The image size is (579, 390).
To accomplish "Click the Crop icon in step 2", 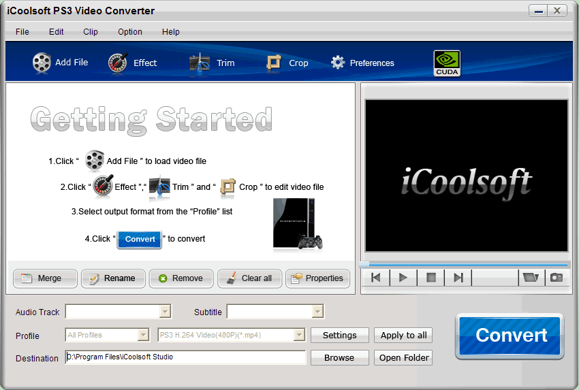I will tap(228, 186).
